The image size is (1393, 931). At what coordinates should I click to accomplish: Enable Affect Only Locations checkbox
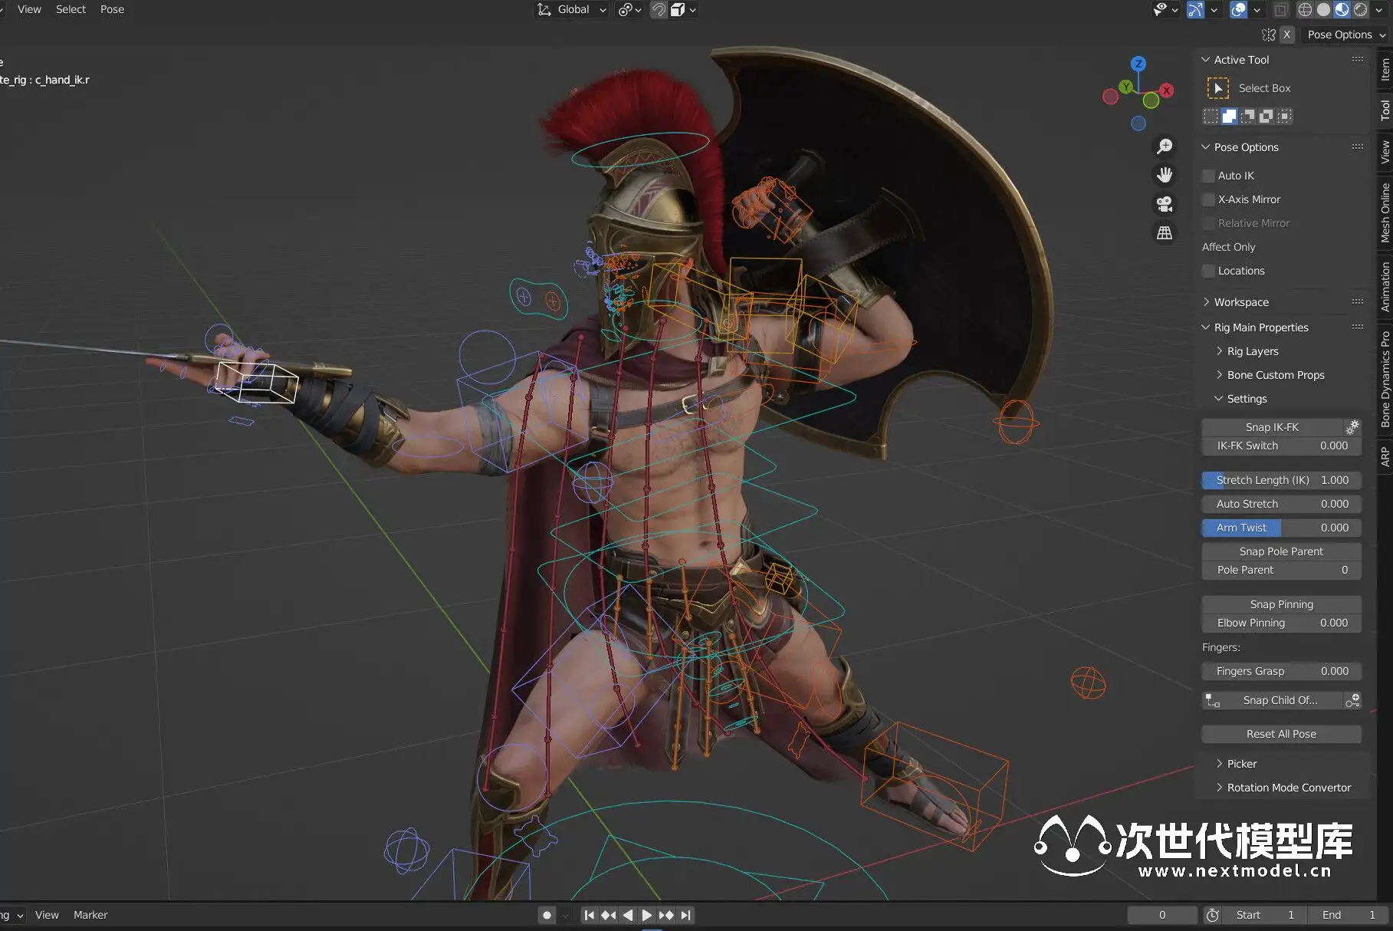[1209, 271]
